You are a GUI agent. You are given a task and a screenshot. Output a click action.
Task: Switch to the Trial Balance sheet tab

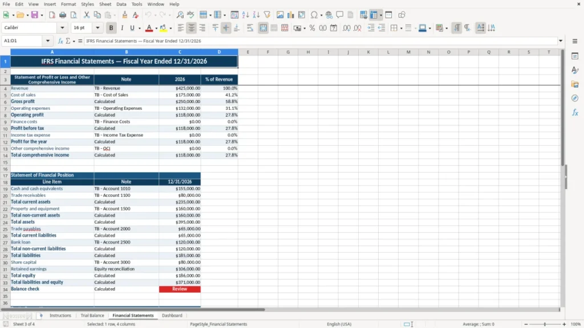[92, 315]
